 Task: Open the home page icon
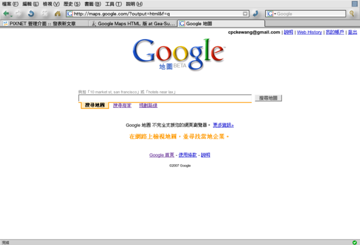(58, 14)
